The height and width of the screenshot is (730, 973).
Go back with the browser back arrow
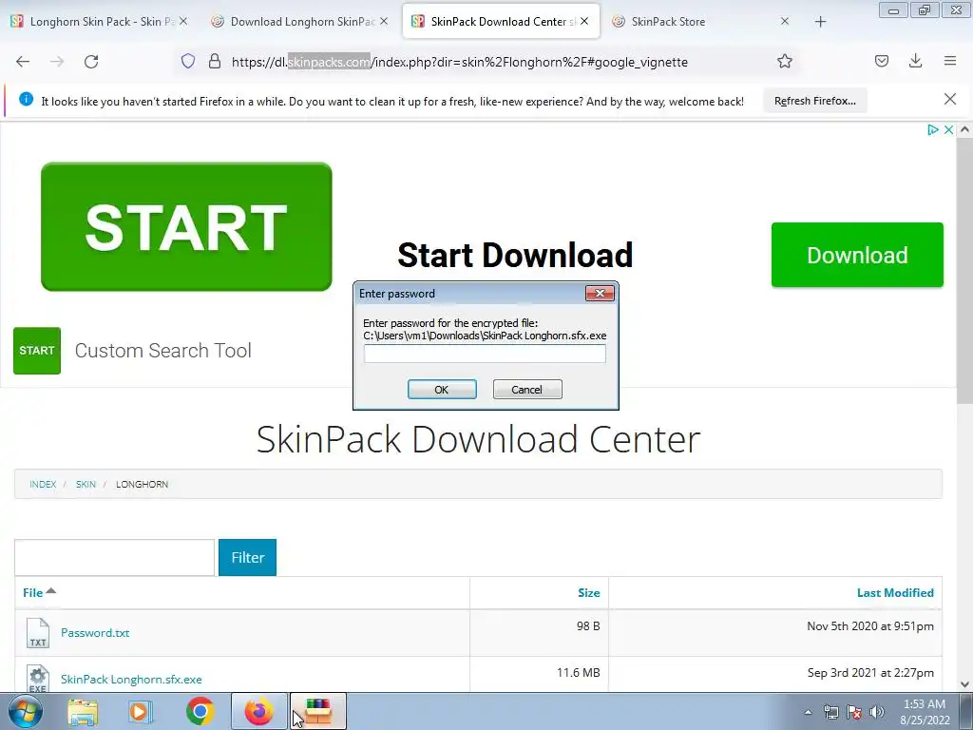point(23,62)
